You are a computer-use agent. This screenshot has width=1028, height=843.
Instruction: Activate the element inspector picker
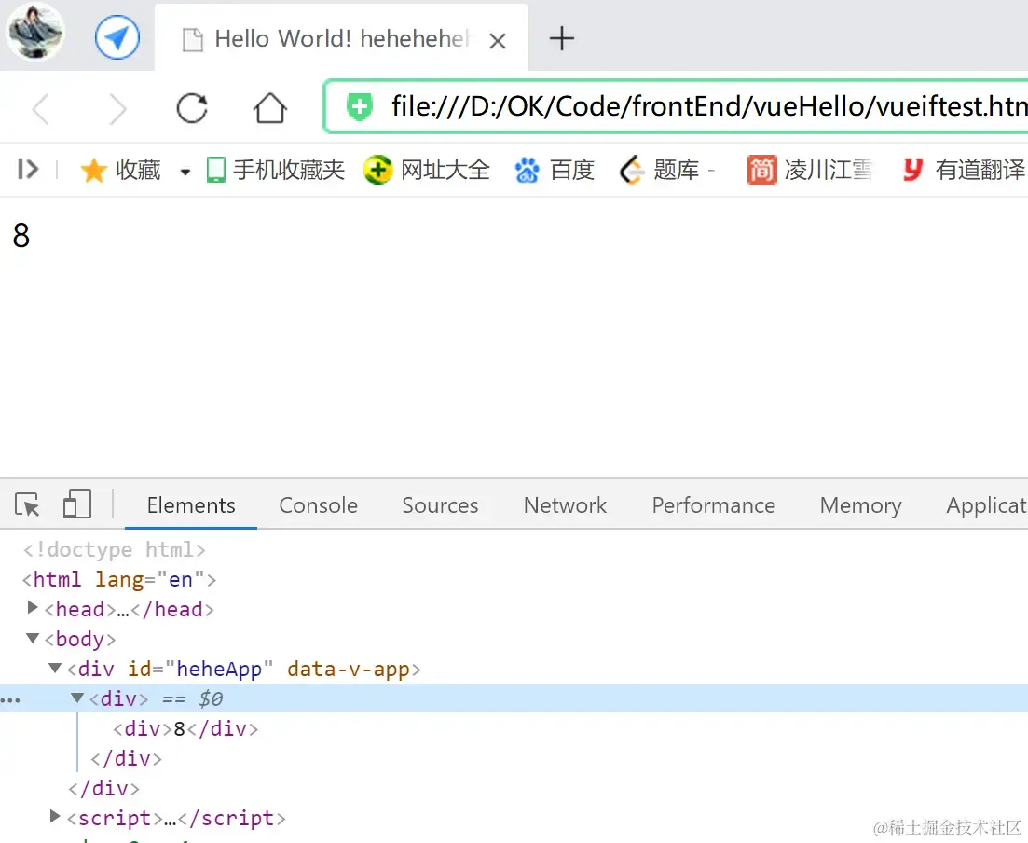27,505
